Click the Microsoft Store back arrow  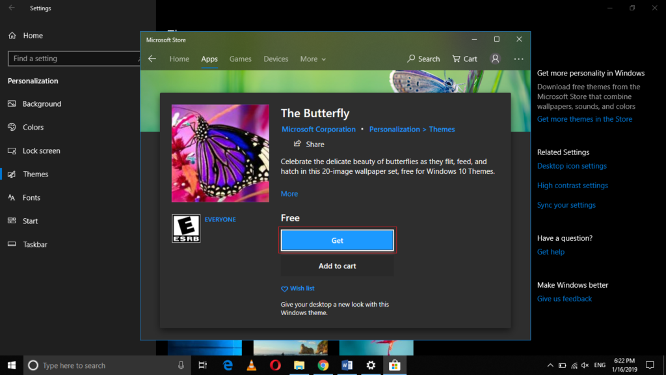(152, 59)
